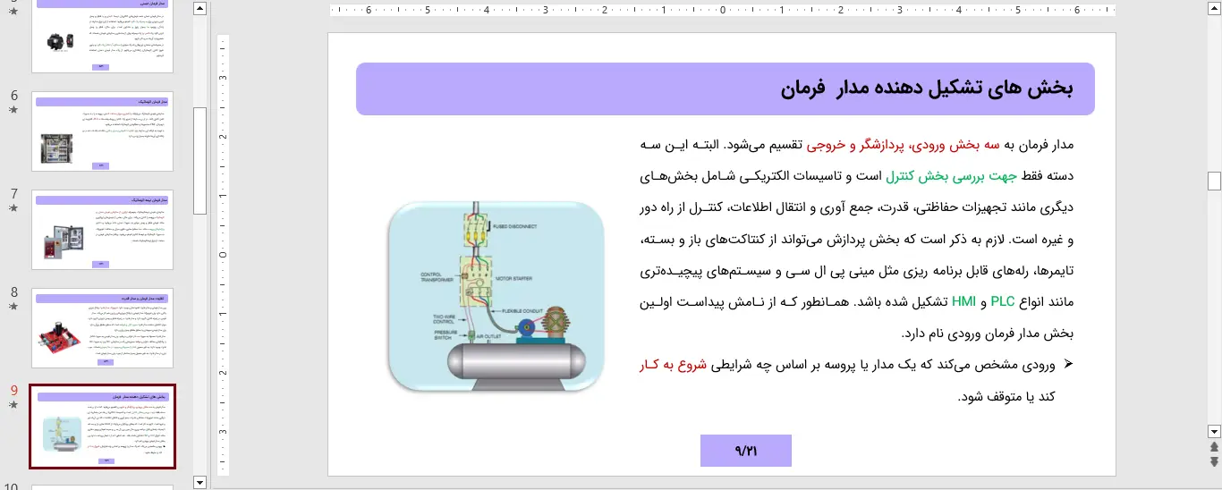Click main slide view scroll down arrow
This screenshot has width=1222, height=490.
pos(1214,430)
